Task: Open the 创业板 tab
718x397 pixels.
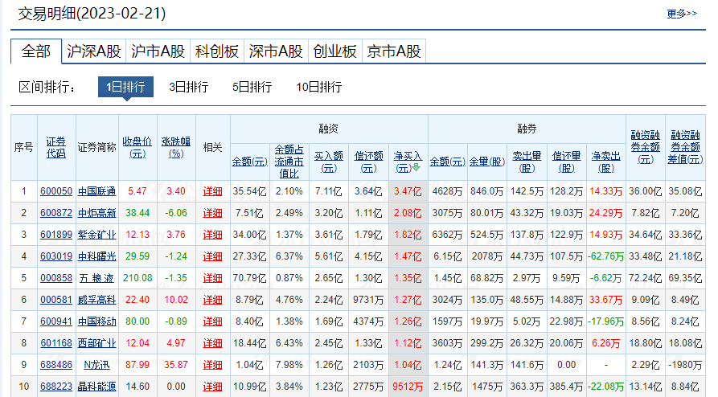Action: point(334,51)
